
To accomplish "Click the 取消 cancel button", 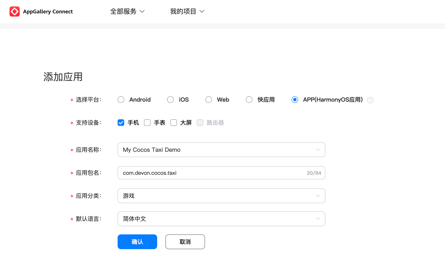I will [x=185, y=241].
